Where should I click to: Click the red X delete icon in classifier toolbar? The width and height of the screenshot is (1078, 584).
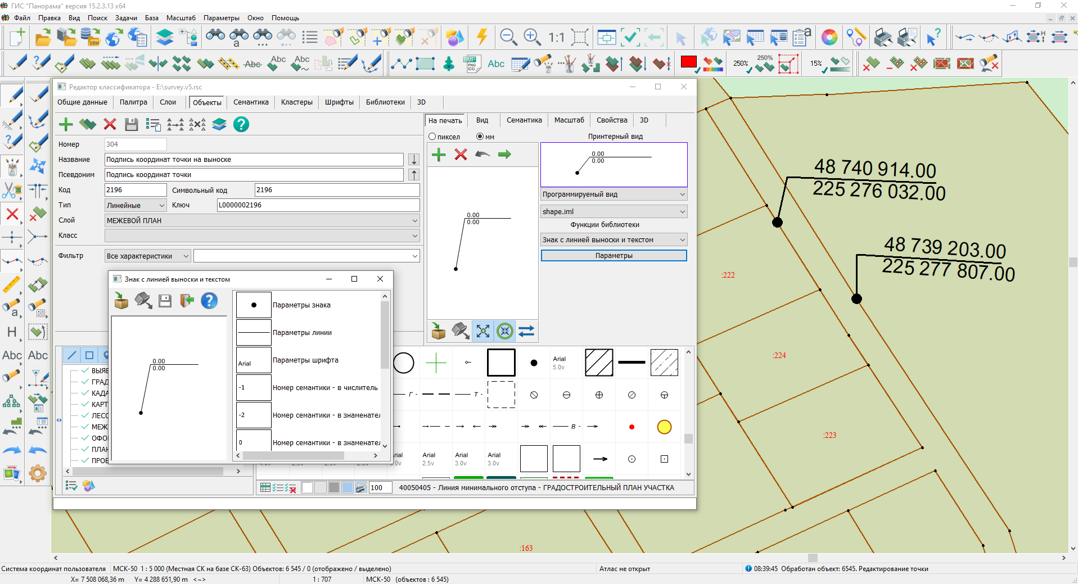110,124
